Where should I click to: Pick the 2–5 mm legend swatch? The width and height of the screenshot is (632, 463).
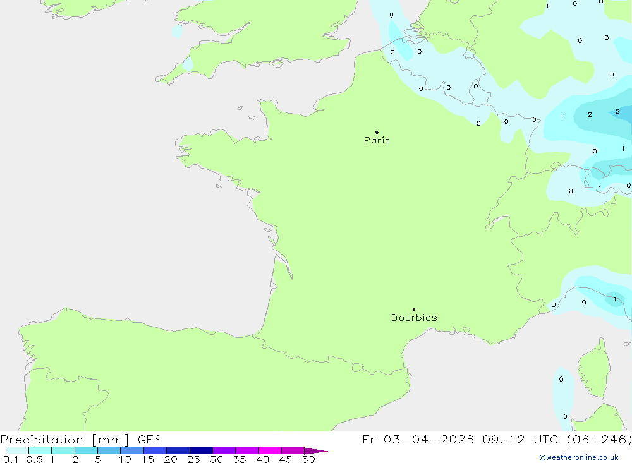(x=86, y=450)
